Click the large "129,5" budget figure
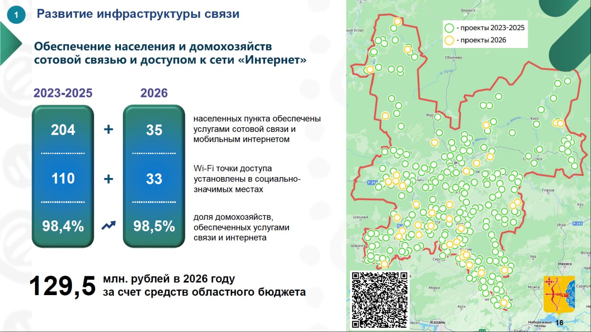The image size is (591, 332). (x=62, y=286)
